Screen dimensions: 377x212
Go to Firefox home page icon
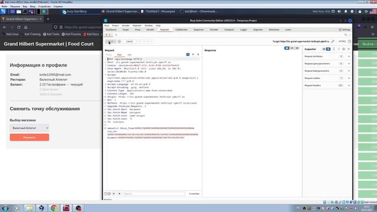click(26, 27)
